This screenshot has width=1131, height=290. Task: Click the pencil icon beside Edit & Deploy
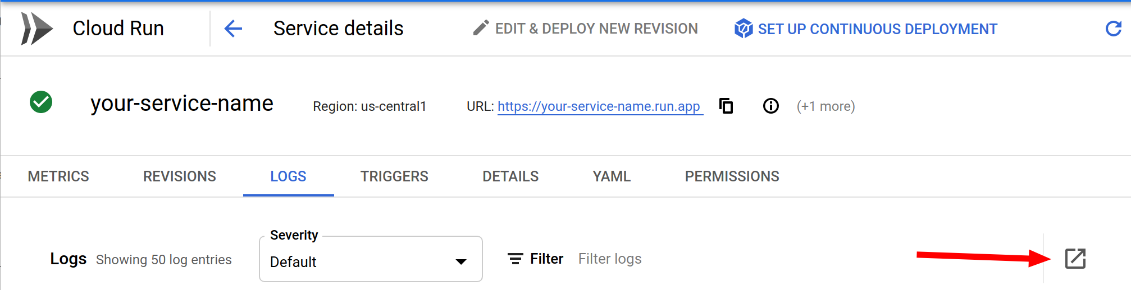[481, 28]
